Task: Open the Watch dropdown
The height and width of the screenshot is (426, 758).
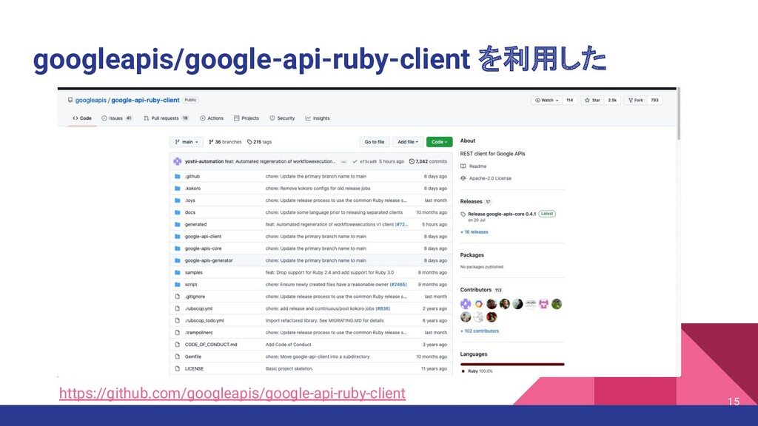Action: click(547, 101)
